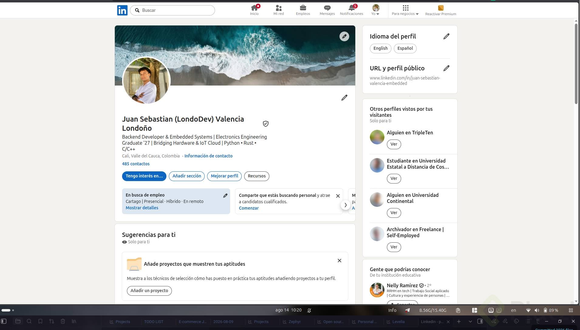Open Obsidian source control icon

coord(52,321)
